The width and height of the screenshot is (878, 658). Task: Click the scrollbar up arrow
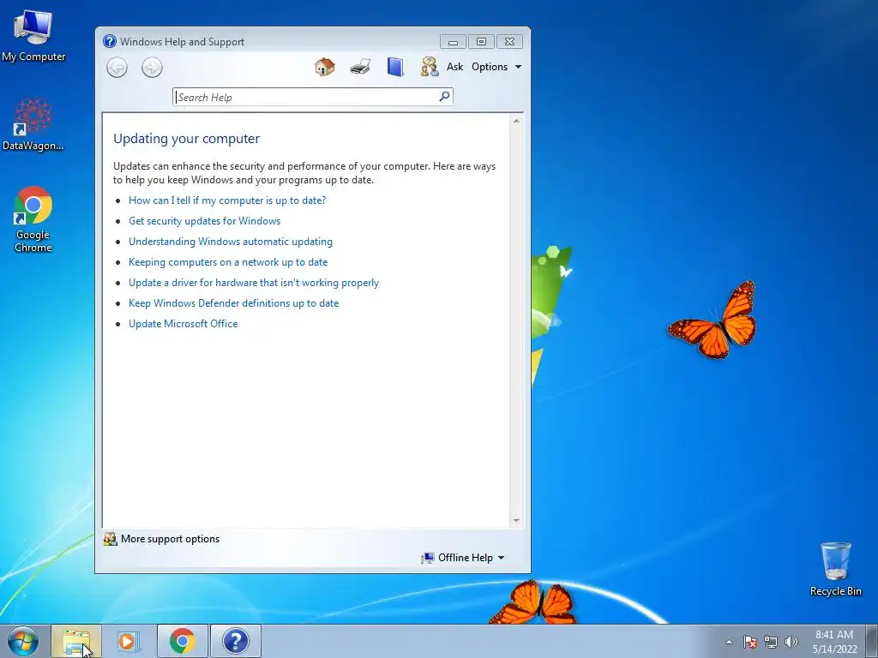click(x=516, y=121)
